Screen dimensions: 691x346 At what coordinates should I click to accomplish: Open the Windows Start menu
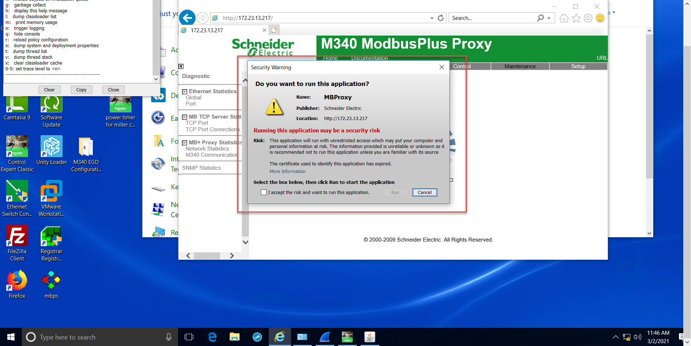(x=11, y=337)
